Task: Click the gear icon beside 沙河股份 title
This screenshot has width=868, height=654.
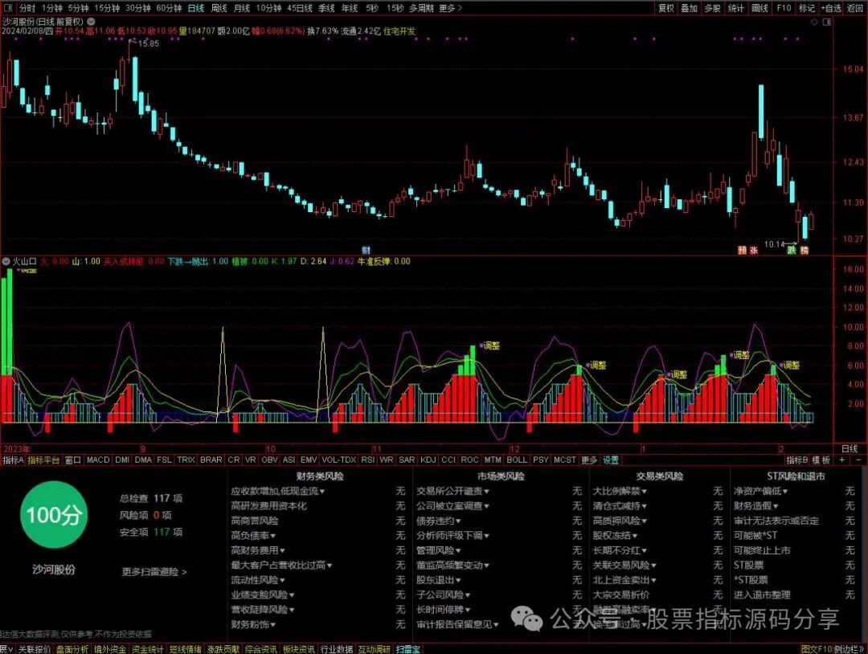Action: 92,22
